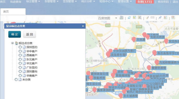Open the 统计分析 menu
This screenshot has width=179, height=99.
88,2
